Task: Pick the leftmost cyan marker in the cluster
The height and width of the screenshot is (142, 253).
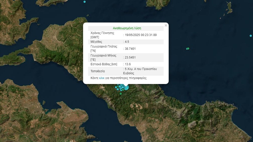Action: 116,87
